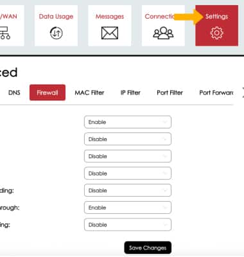Click the Settings gear icon
This screenshot has height=257, width=244.
(x=216, y=33)
